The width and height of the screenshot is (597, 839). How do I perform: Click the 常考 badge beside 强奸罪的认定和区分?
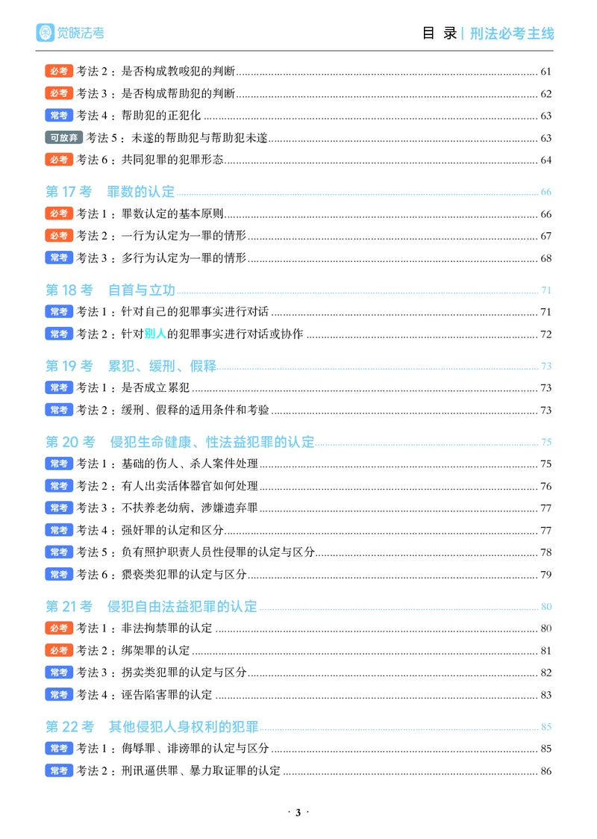point(59,531)
